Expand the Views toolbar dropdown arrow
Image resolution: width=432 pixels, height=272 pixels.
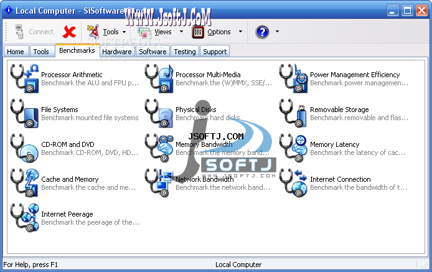click(x=181, y=31)
